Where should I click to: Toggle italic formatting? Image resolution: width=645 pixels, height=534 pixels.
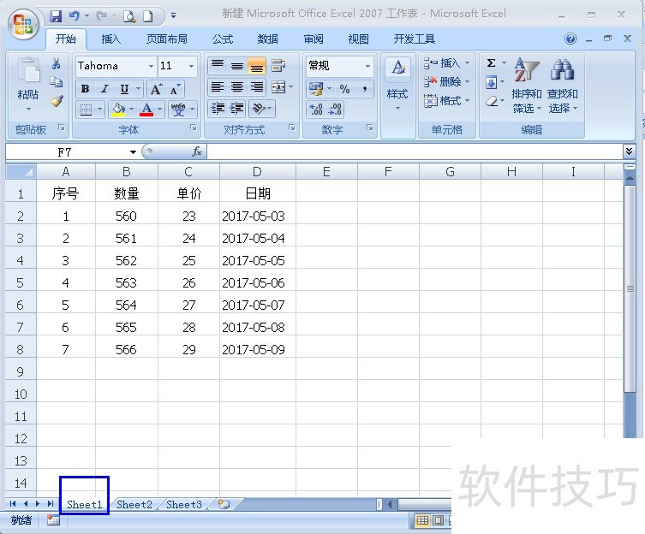(x=105, y=89)
